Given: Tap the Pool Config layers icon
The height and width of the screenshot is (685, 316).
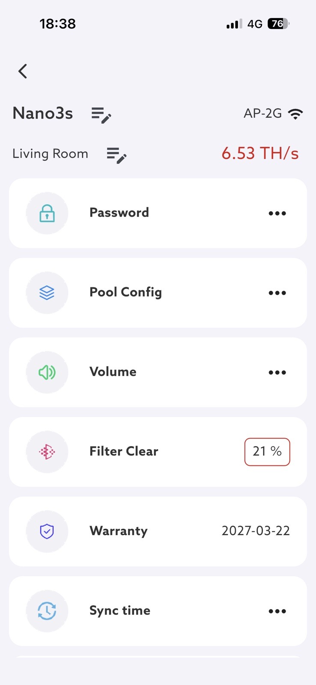Looking at the screenshot, I should 47,293.
